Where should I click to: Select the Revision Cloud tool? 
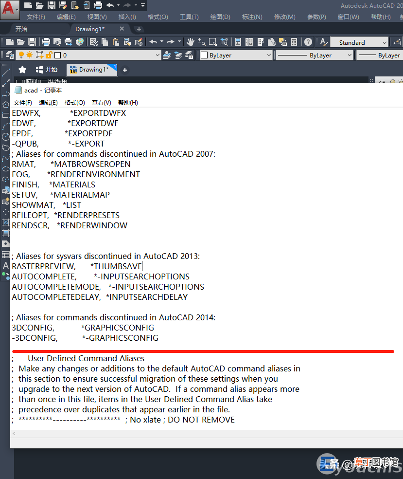5,147
